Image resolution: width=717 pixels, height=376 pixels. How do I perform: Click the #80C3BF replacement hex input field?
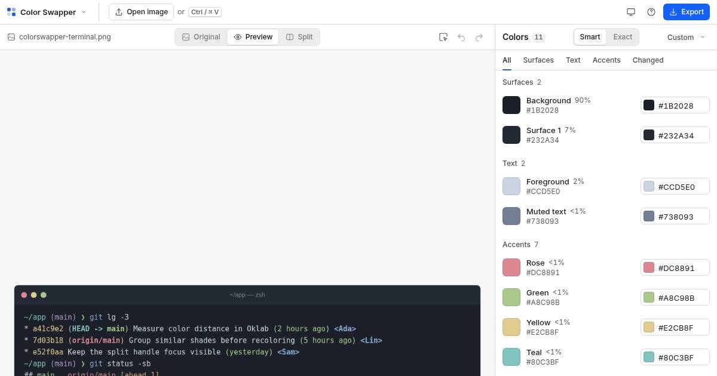pos(675,357)
